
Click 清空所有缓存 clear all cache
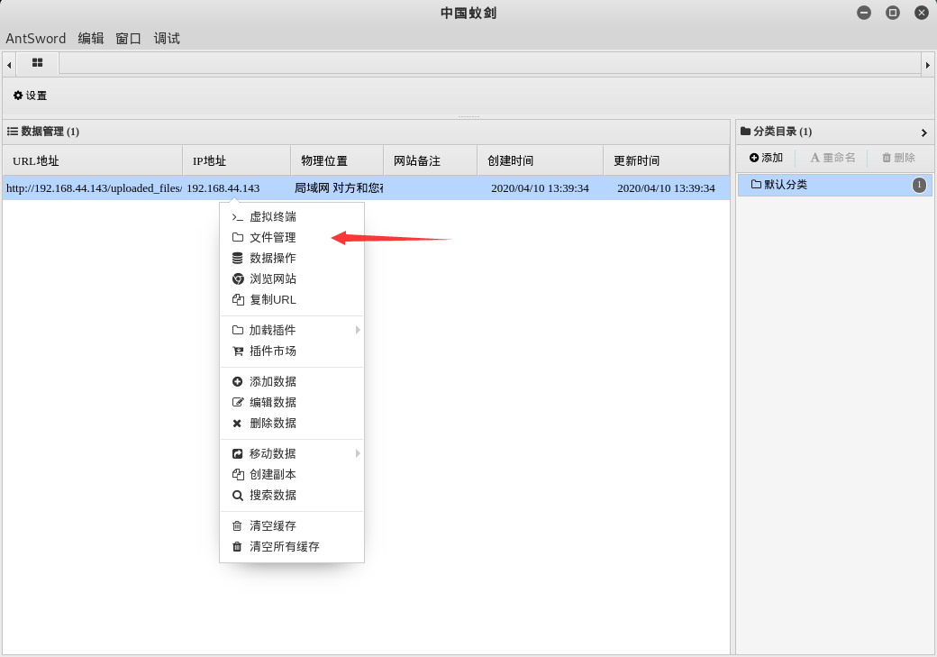tap(292, 546)
